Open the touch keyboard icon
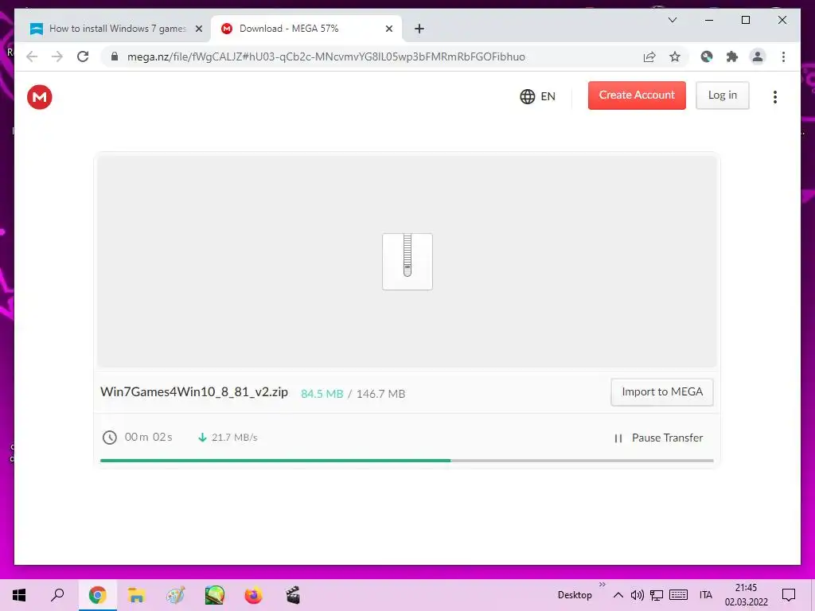The width and height of the screenshot is (815, 611). [678, 595]
